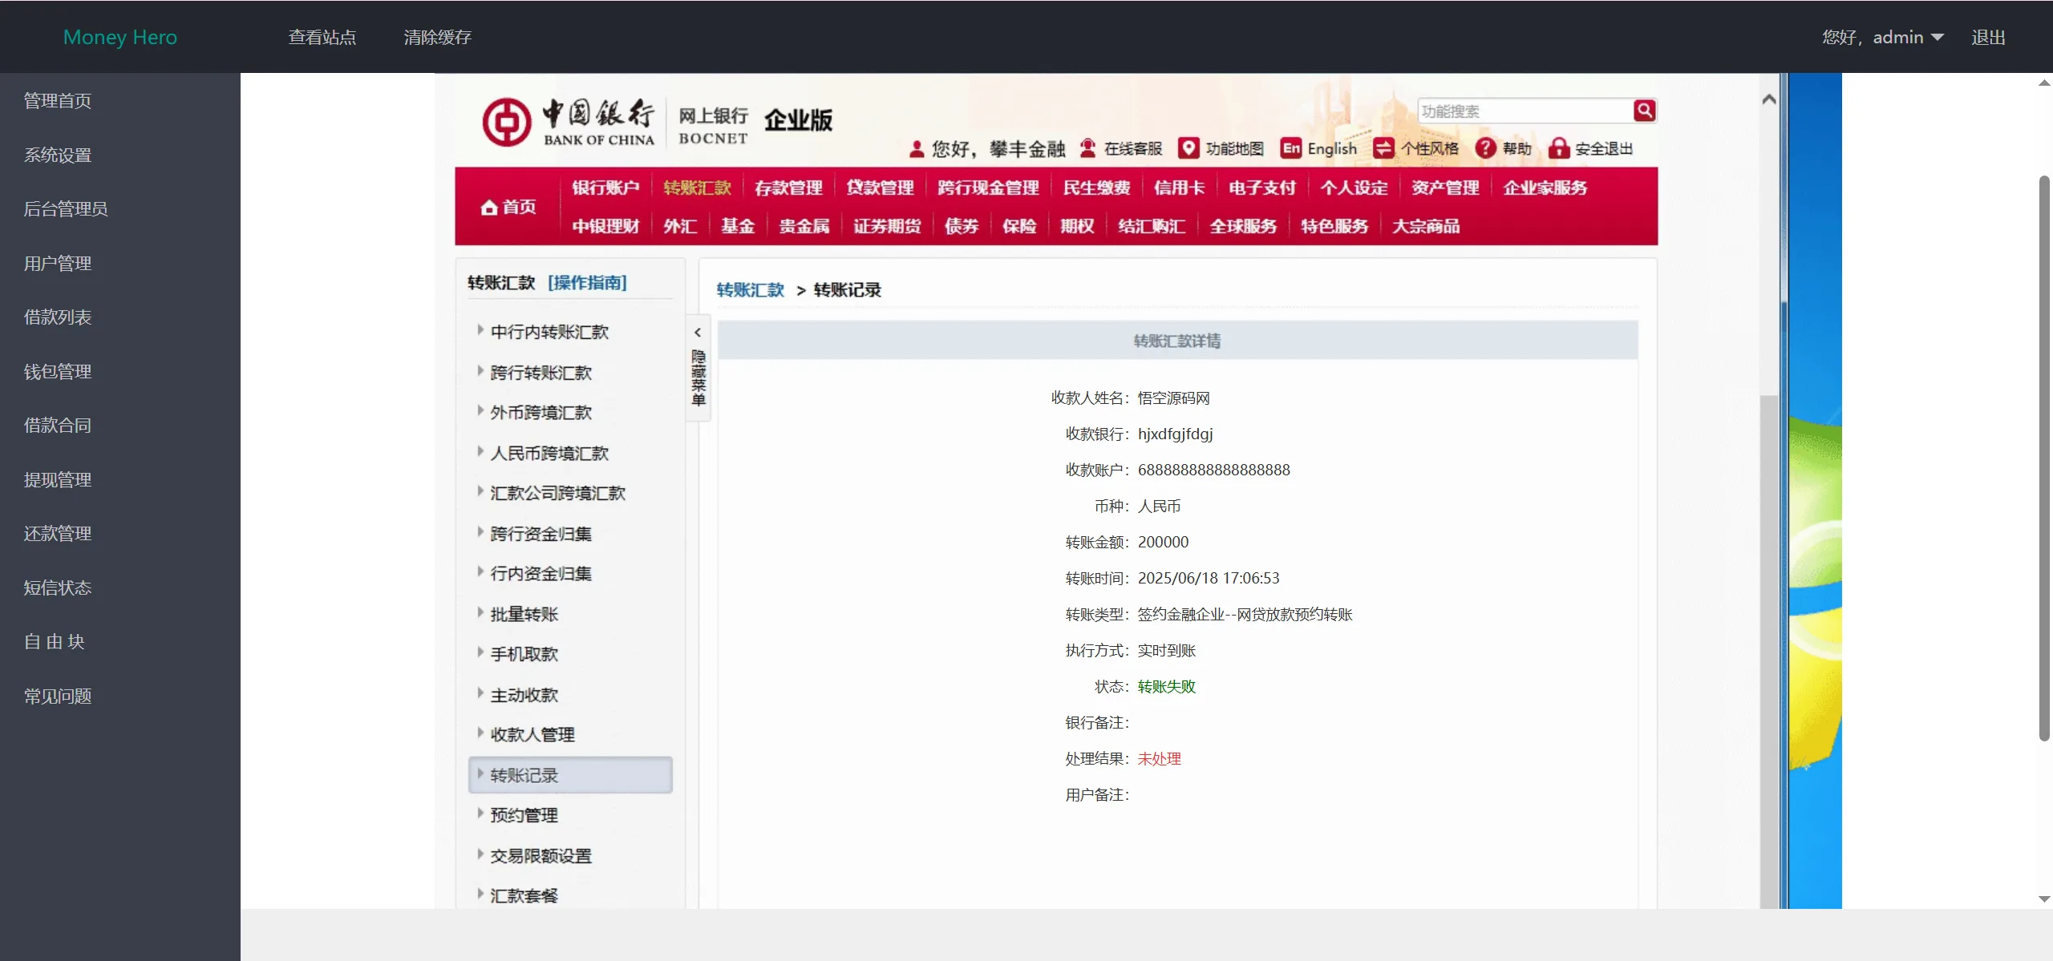The image size is (2053, 961).
Task: Open 用户管理 in left sidebar
Action: tap(58, 264)
